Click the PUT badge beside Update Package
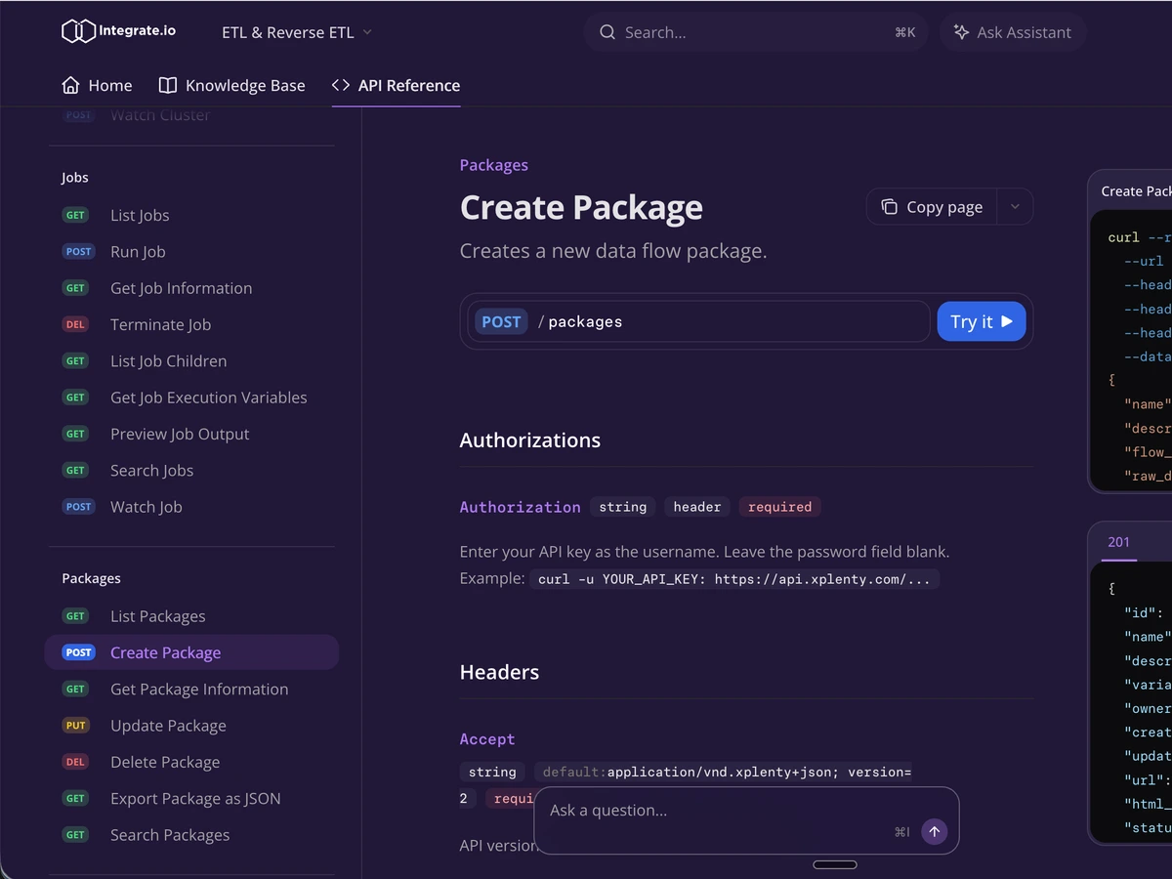Image resolution: width=1172 pixels, height=879 pixels. pos(76,726)
